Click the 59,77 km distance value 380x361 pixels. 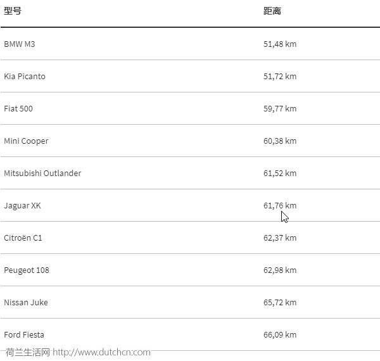[x=280, y=108]
